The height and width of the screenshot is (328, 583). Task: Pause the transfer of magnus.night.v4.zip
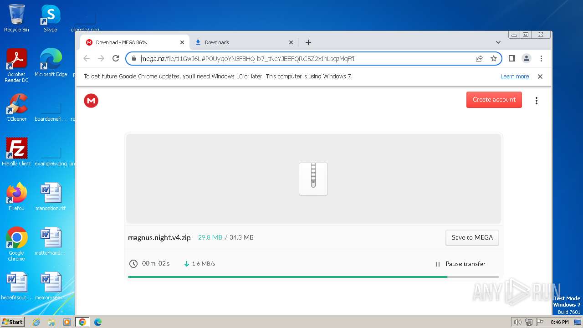(x=460, y=264)
